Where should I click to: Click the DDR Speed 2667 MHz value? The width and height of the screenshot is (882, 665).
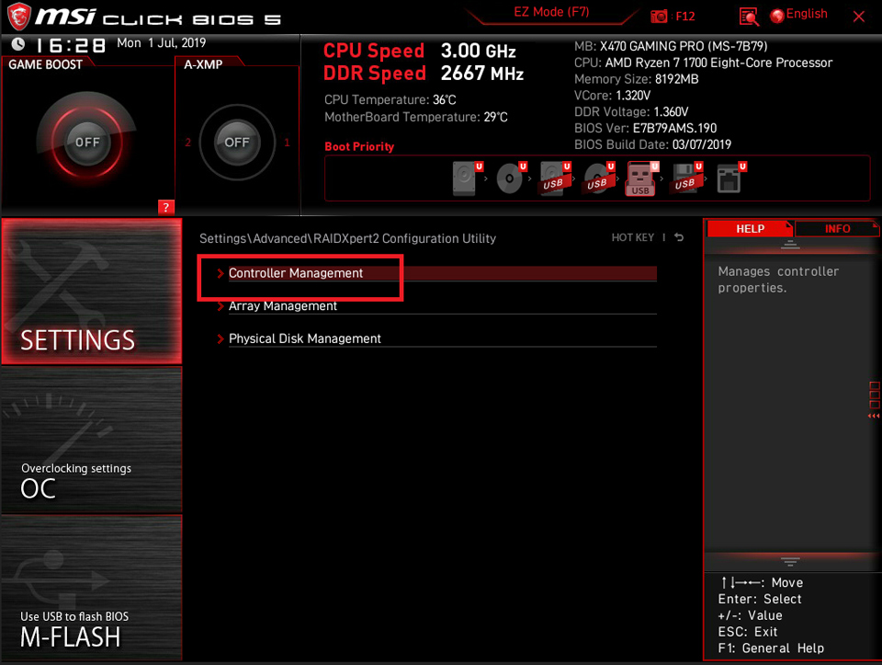(482, 74)
